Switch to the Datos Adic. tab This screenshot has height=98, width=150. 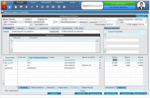(x=55, y=28)
